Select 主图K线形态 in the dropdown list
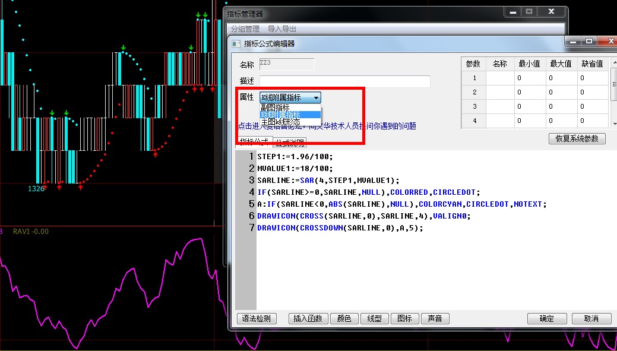Viewport: 617px width, 351px height. click(x=282, y=122)
